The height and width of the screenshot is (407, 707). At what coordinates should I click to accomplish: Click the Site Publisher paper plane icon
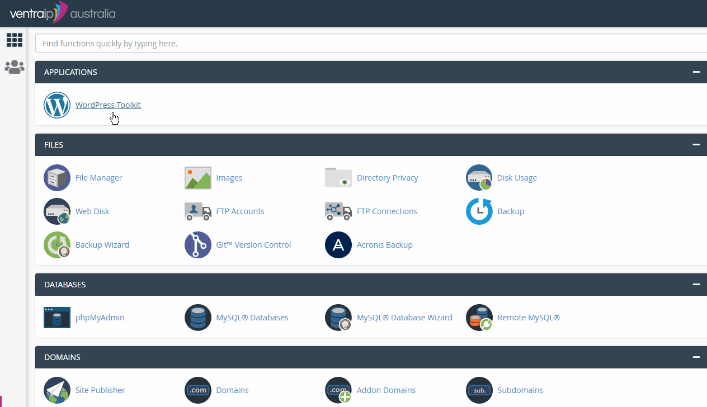[x=57, y=390]
